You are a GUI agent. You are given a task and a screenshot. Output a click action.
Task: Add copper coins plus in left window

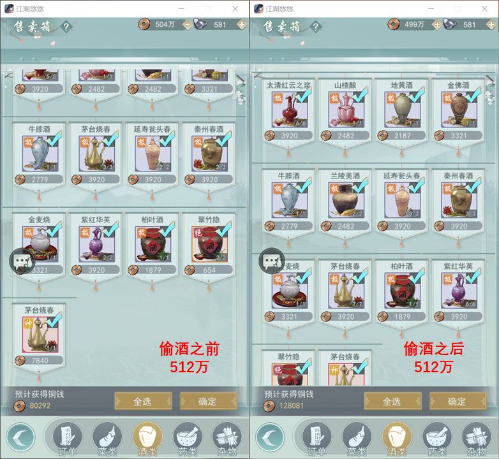coord(187,24)
